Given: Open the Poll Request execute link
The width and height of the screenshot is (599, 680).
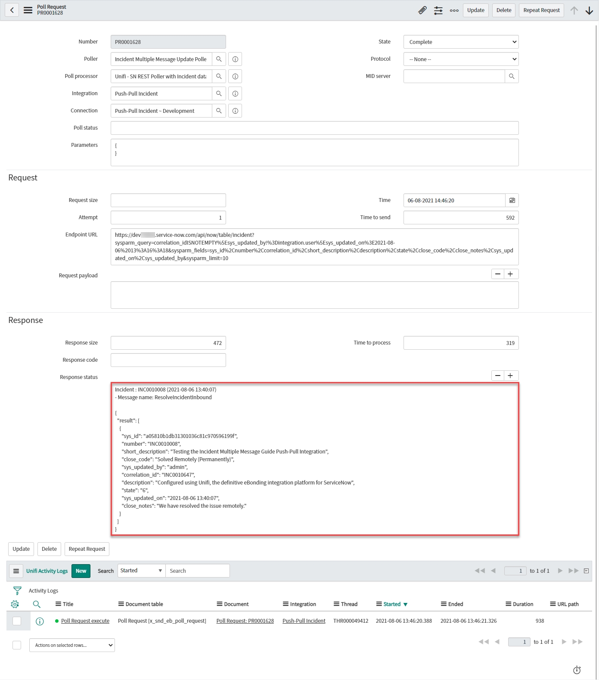Looking at the screenshot, I should pyautogui.click(x=85, y=621).
